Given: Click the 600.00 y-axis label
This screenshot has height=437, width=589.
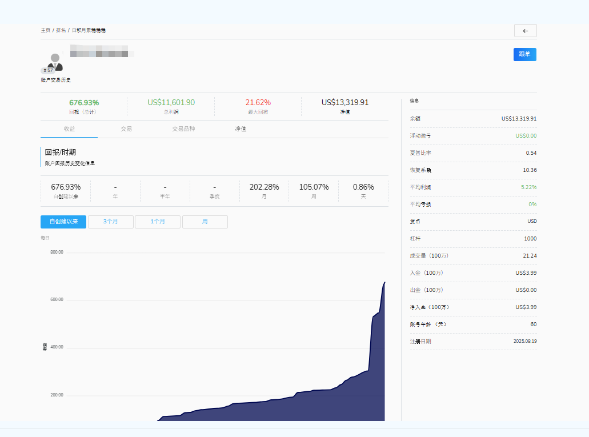Looking at the screenshot, I should 57,299.
